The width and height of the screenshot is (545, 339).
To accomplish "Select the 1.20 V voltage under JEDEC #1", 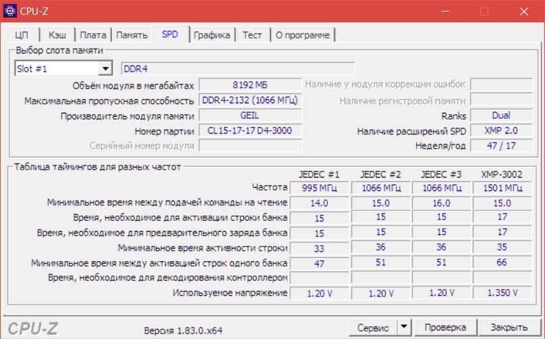I will (x=320, y=294).
